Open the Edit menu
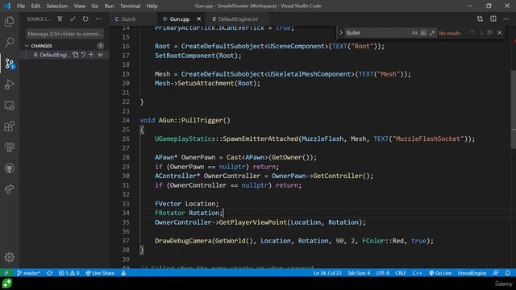This screenshot has width=516, height=290. tap(35, 6)
